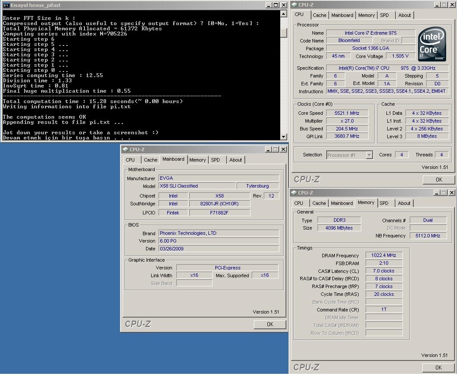Viewport: 457px width, 376px height.
Task: Click the Command Rate value '1T'
Action: [383, 310]
